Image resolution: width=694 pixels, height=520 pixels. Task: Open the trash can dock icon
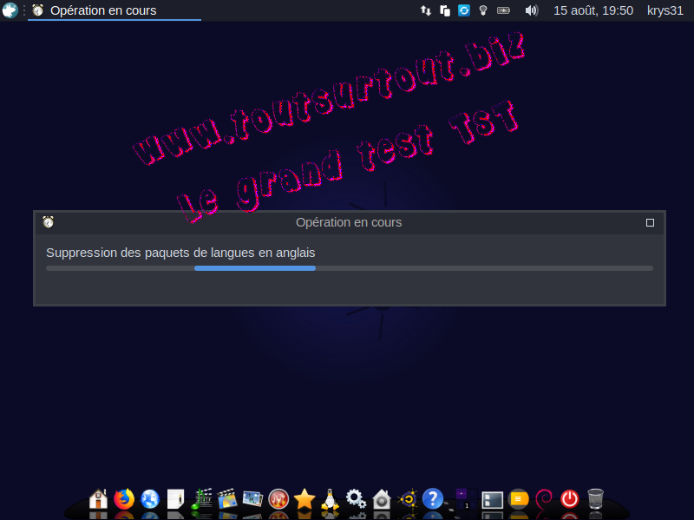(595, 499)
